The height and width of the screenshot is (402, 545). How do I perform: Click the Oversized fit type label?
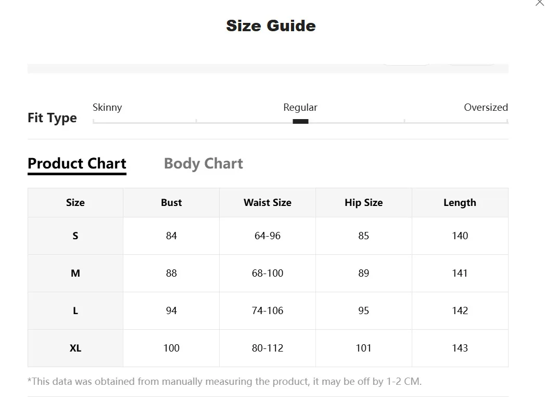(x=486, y=107)
